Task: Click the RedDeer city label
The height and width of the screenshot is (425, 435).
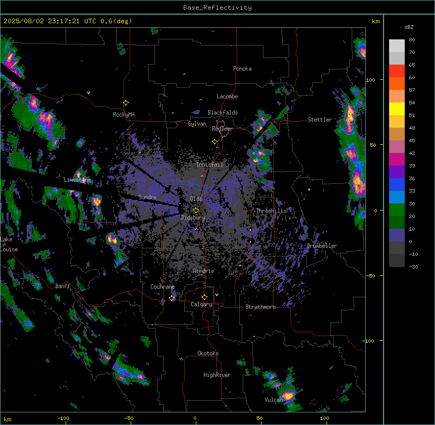Action: click(222, 129)
